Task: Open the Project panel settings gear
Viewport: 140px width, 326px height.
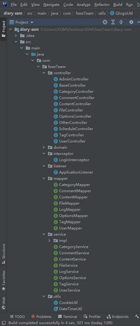Action: (131, 22)
